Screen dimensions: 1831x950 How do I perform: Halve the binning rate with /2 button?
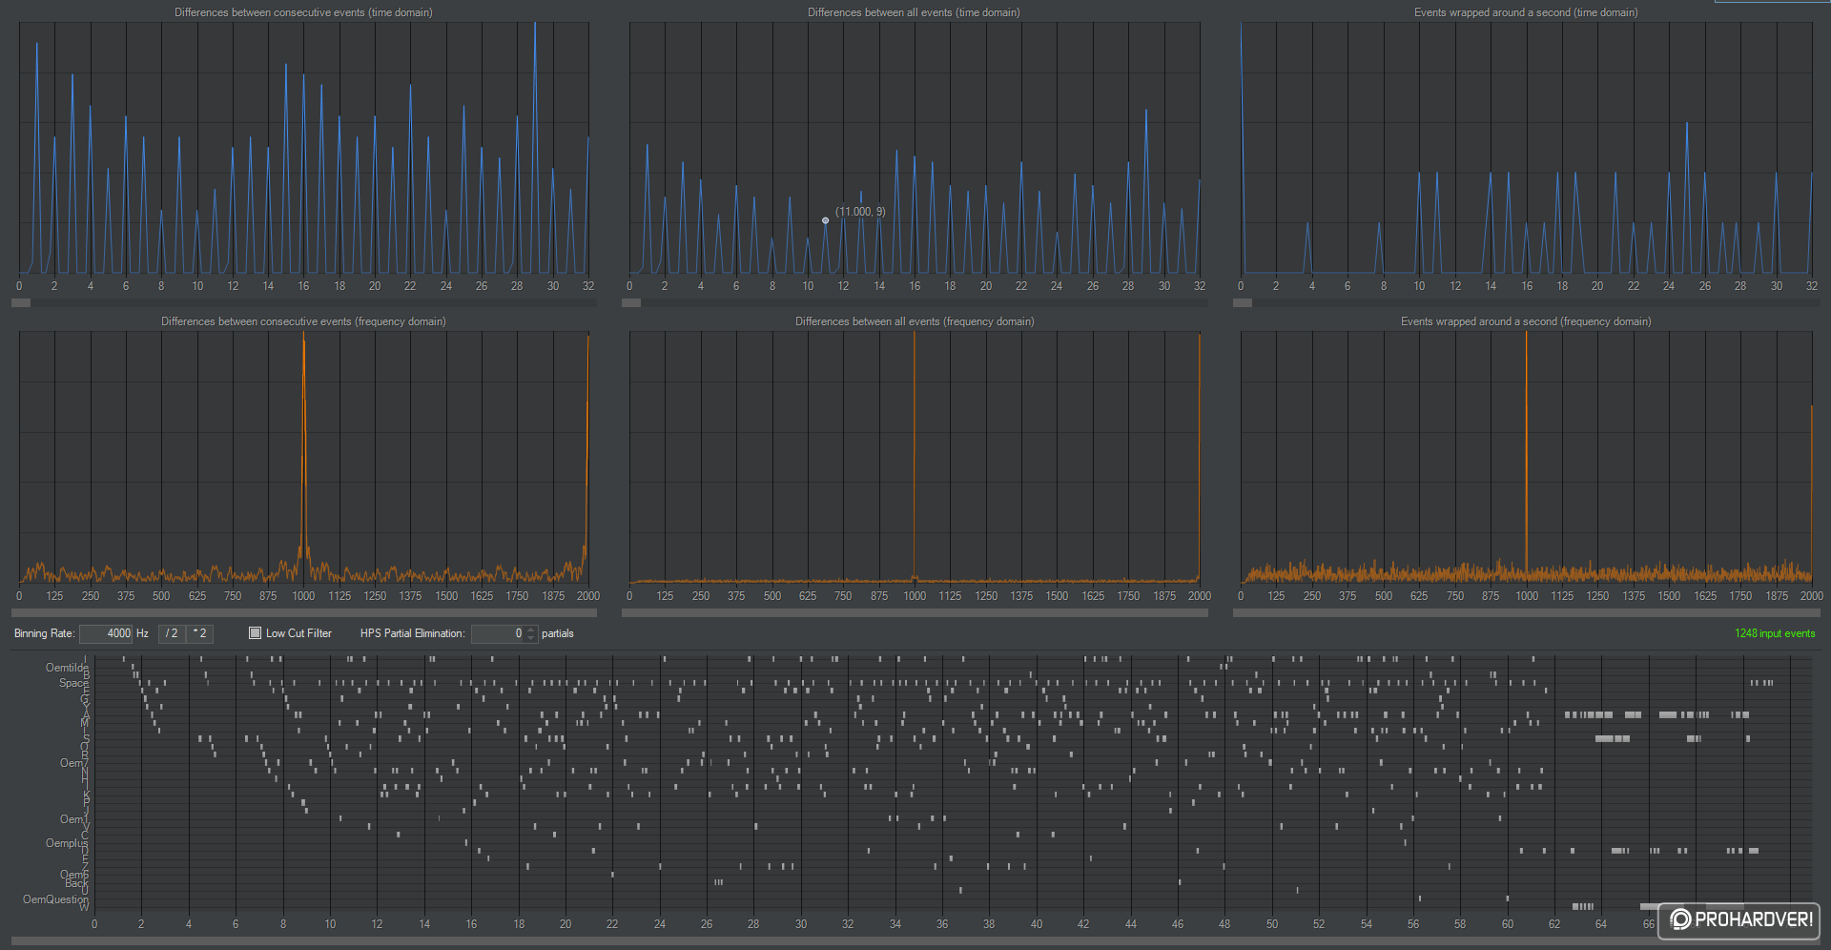pos(172,633)
